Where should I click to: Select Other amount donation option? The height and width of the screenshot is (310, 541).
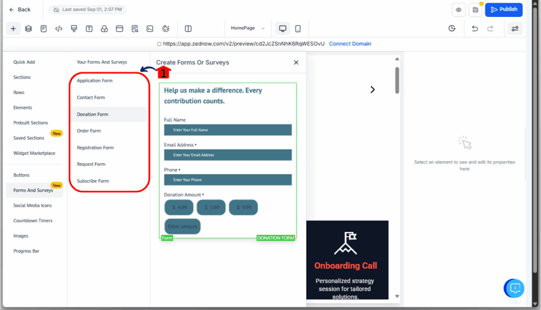182,227
